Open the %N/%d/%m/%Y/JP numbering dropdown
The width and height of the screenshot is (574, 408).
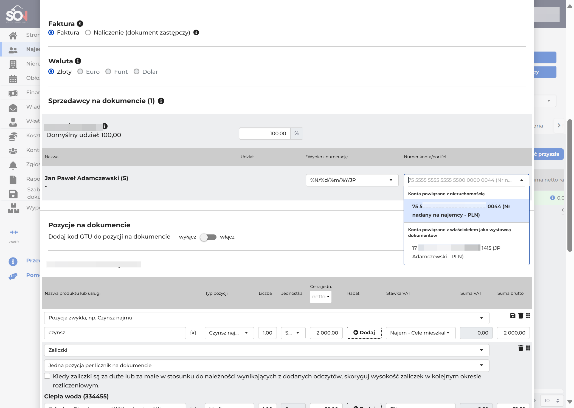click(x=352, y=180)
